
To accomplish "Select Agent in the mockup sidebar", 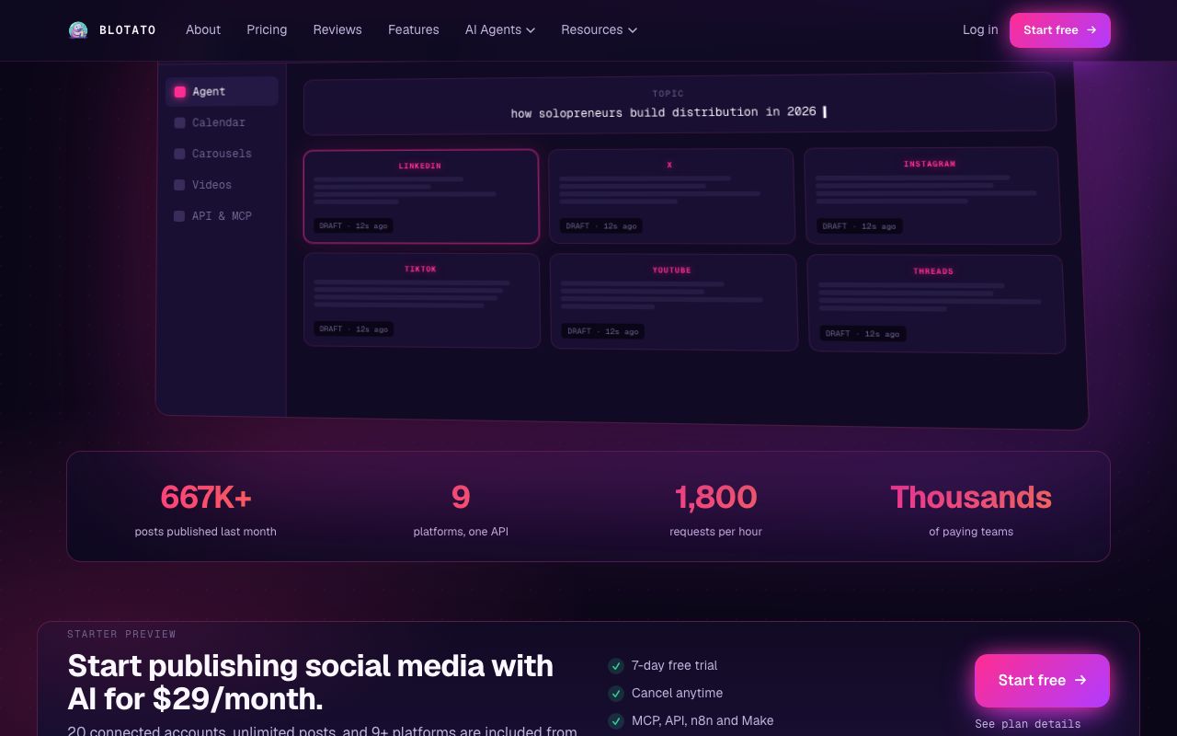I will point(222,91).
